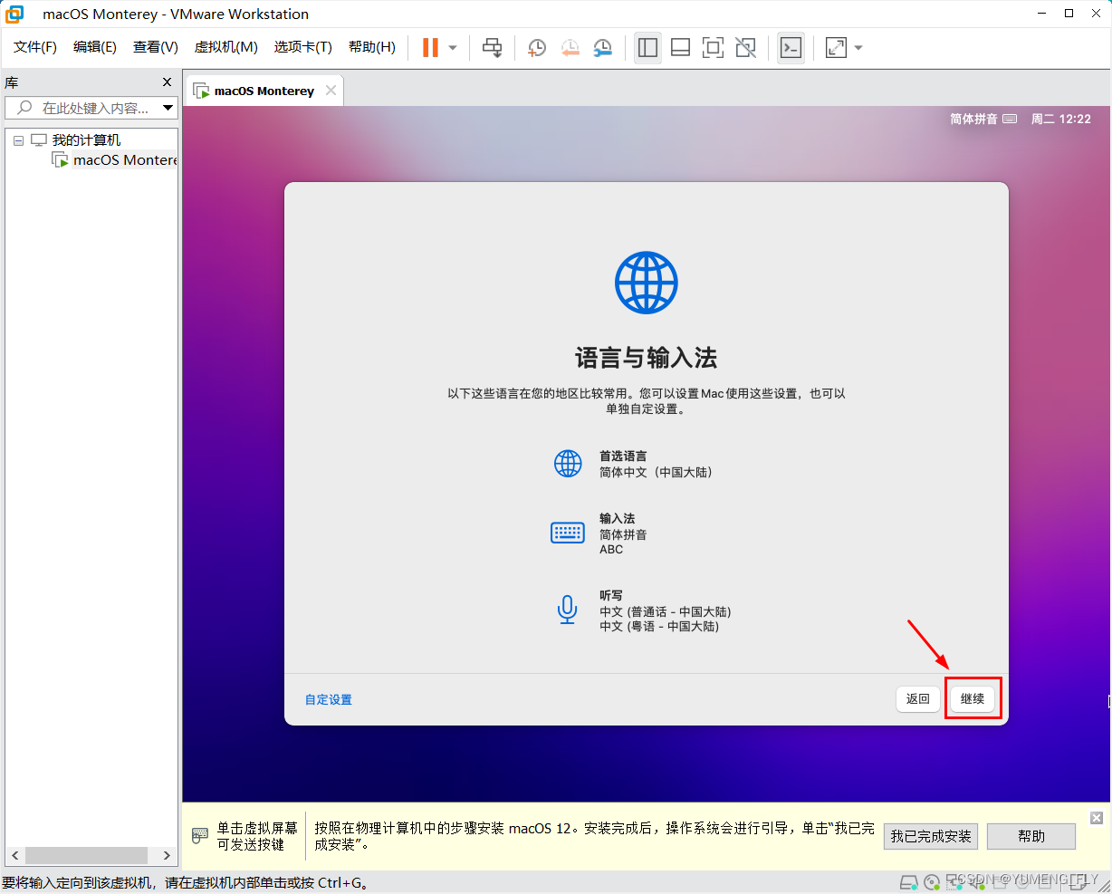Open the power options dropdown next to pause
The image size is (1112, 894).
click(453, 47)
